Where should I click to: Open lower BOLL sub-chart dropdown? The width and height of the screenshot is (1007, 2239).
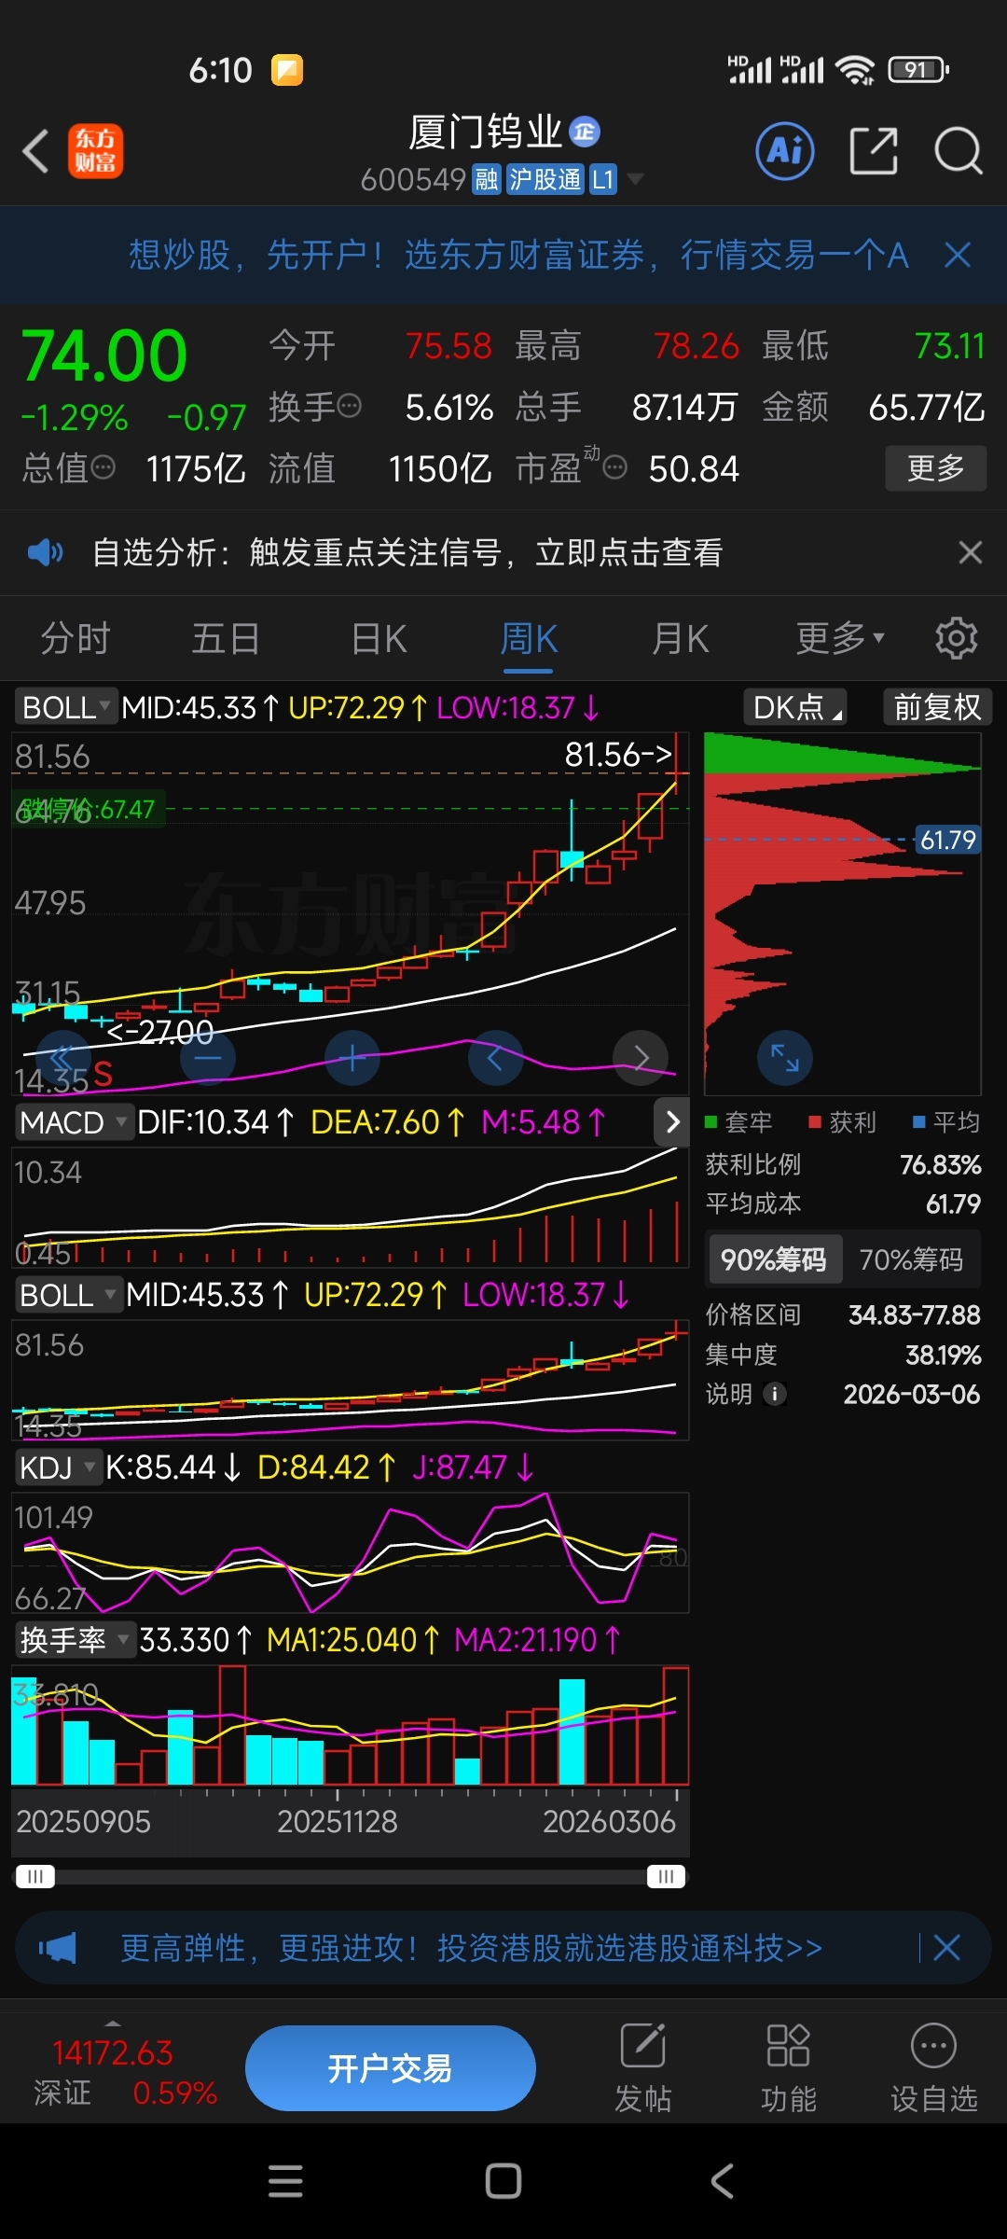67,1295
